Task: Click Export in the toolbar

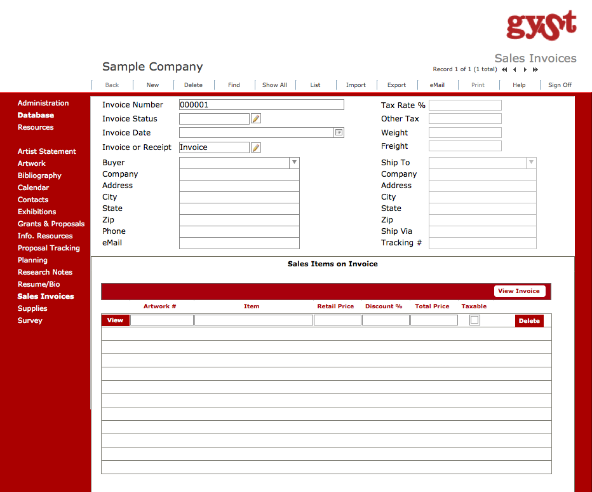Action: pyautogui.click(x=396, y=85)
